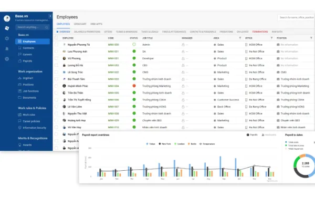This screenshot has width=315, height=197.
Task: Check the box for Vũ Phương row
Action: pos(56,58)
